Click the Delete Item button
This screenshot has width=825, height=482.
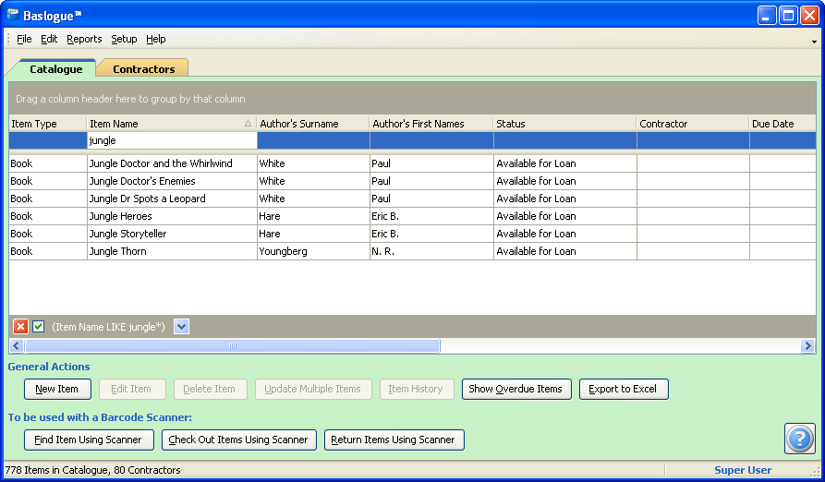coord(211,389)
